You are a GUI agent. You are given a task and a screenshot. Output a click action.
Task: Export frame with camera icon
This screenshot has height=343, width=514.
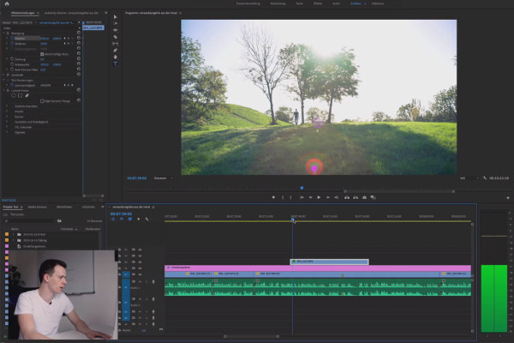point(364,197)
